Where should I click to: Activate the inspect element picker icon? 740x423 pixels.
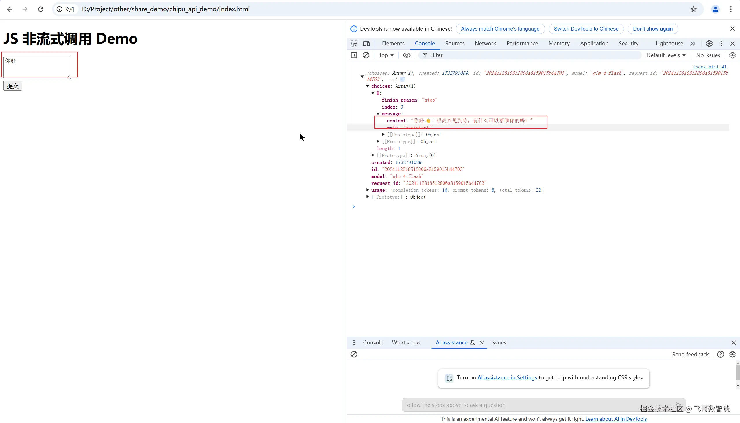(354, 44)
